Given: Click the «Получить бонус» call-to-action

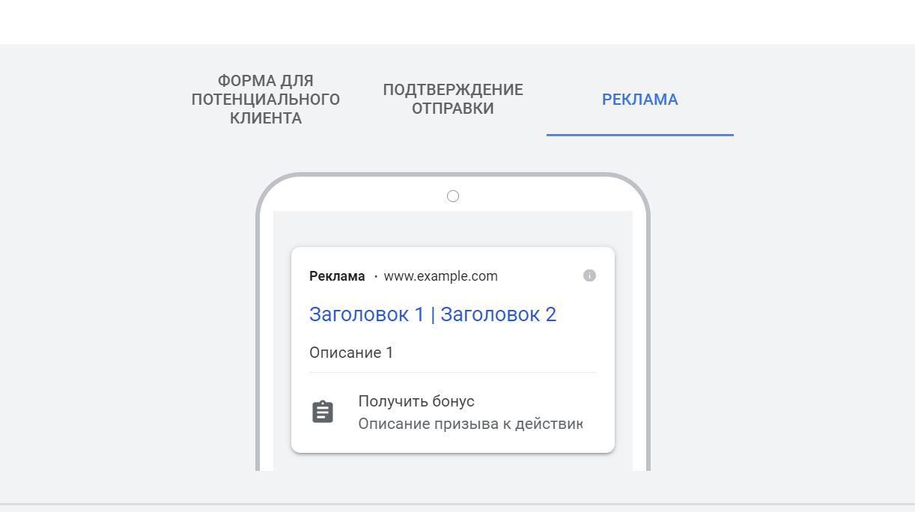Looking at the screenshot, I should tap(416, 401).
